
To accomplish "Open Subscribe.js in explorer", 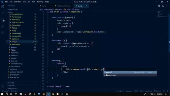I will point(16,25).
